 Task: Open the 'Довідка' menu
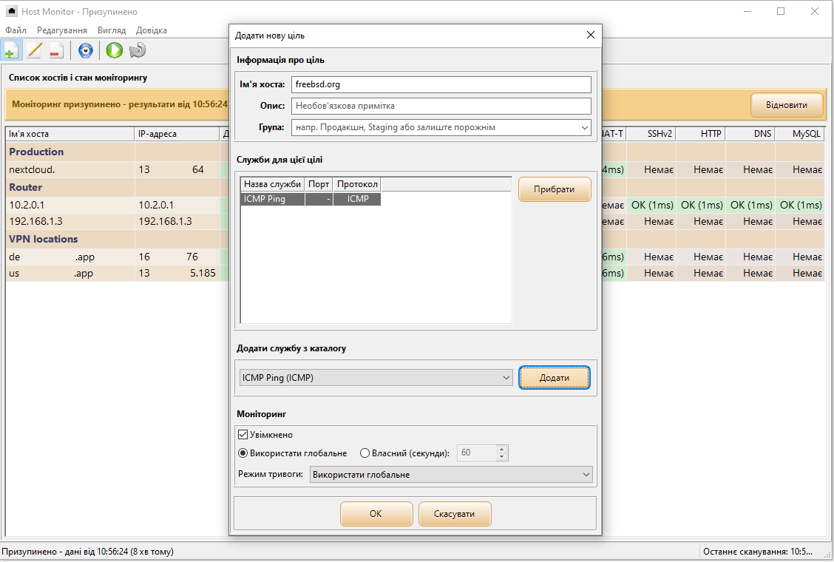(151, 30)
